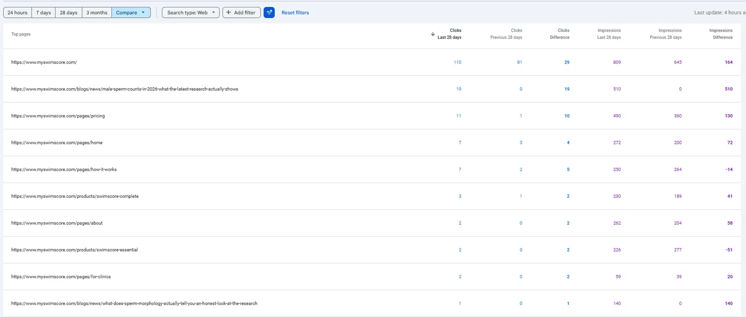Viewport: 746px width, 317px height.
Task: Click the 58 impressions difference value
Action: [730, 223]
